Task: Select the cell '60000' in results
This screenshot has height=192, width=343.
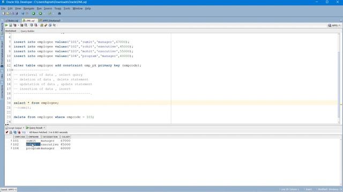Action: click(x=65, y=148)
